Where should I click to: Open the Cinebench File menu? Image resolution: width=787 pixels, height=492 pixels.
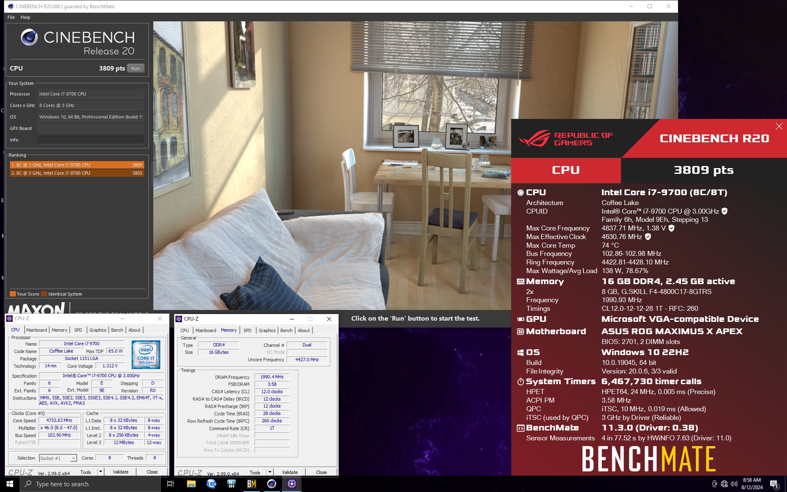(x=11, y=17)
